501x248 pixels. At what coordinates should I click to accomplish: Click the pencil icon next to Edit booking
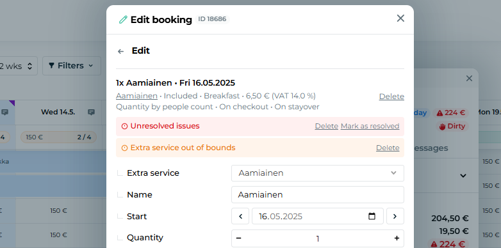point(123,20)
